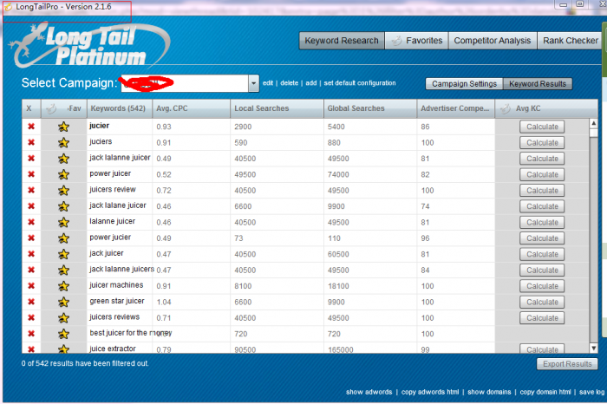
Task: Star the juciers keyword
Action: (63, 142)
